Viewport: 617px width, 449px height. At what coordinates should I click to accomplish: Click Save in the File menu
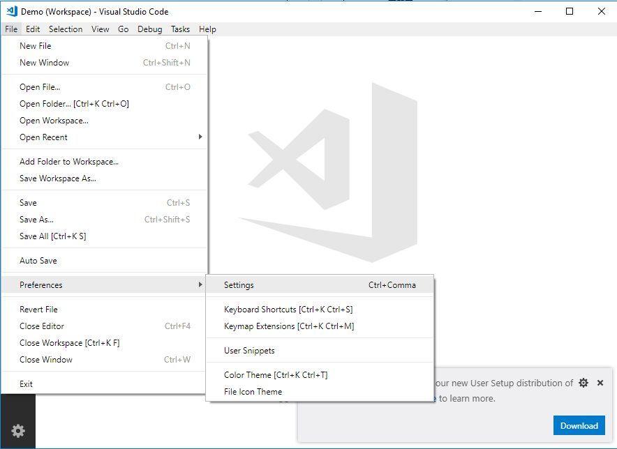point(105,203)
